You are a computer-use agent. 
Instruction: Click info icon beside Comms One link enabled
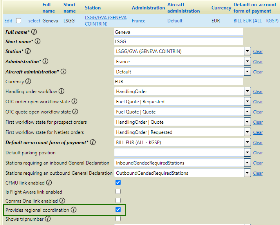(x=62, y=201)
